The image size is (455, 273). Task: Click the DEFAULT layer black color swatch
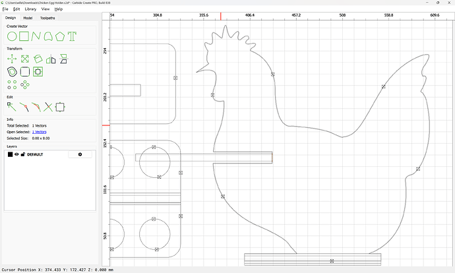click(x=10, y=154)
